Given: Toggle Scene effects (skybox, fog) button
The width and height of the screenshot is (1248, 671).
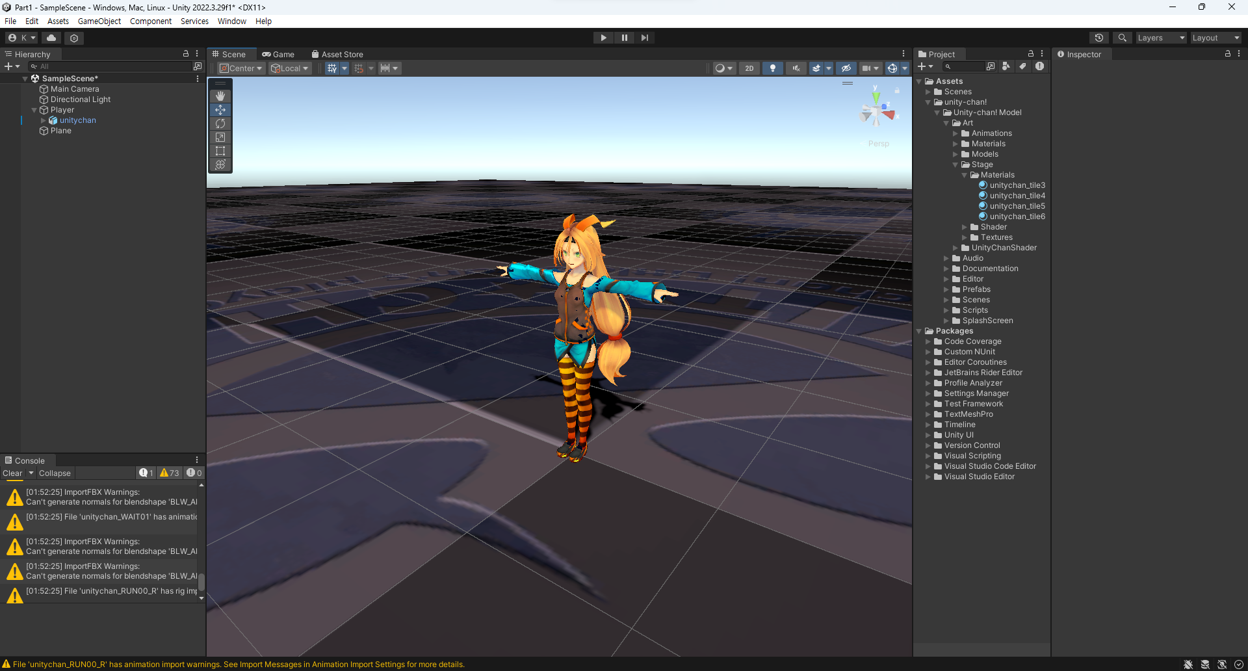Looking at the screenshot, I should pos(817,68).
